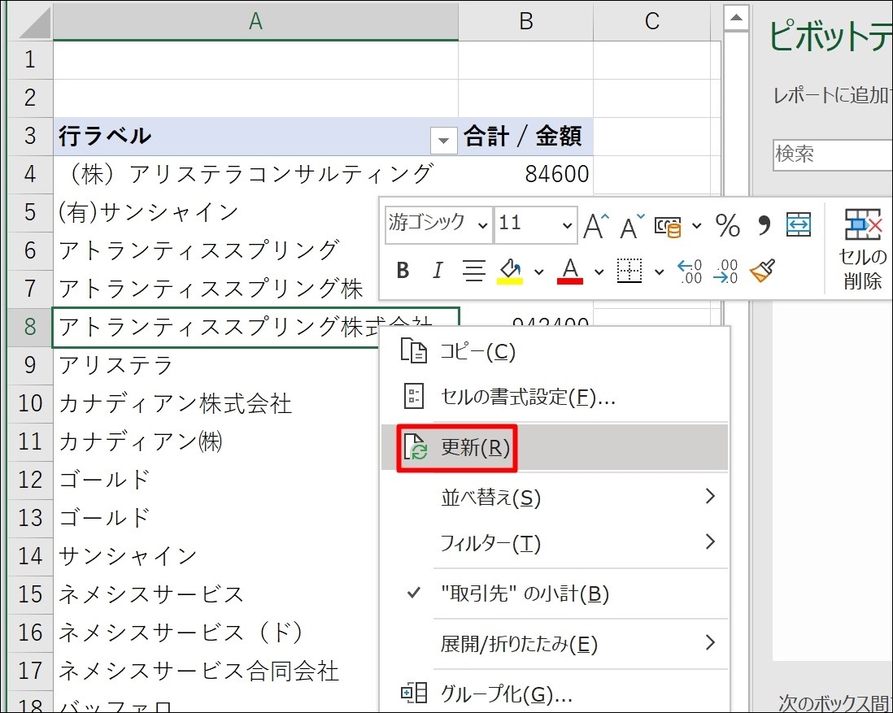The height and width of the screenshot is (713, 893).
Task: Apply percent style format
Action: 728,226
